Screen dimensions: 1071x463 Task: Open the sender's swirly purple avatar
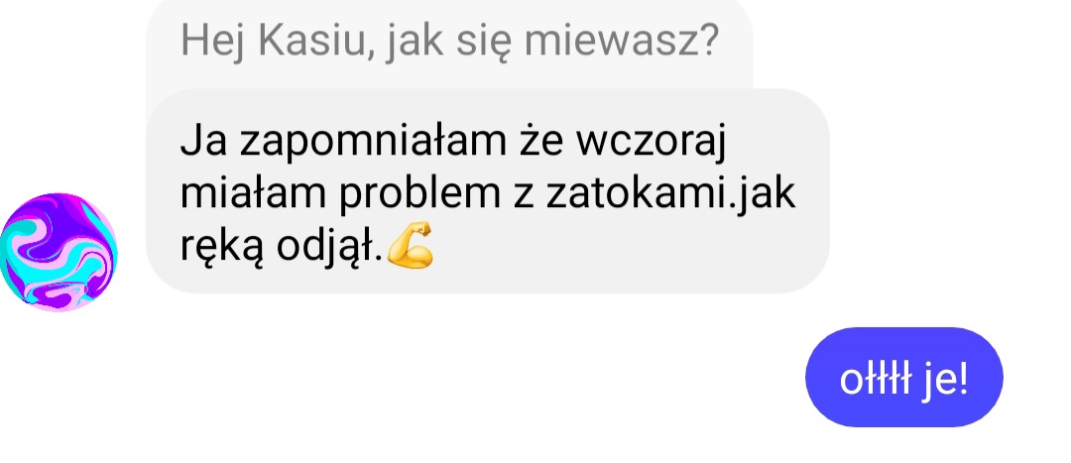[x=59, y=252]
